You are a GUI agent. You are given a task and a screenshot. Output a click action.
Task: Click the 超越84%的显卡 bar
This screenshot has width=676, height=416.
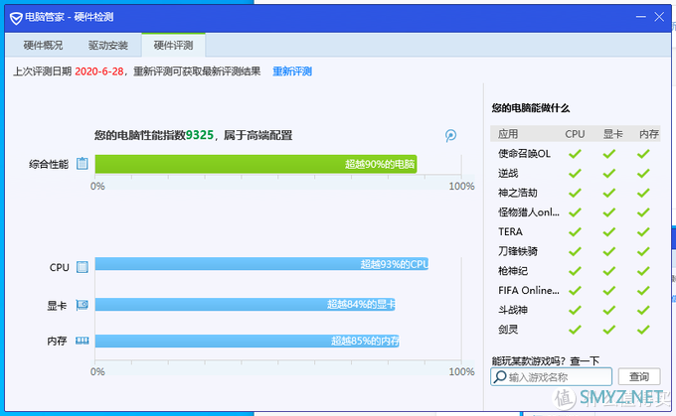[245, 305]
